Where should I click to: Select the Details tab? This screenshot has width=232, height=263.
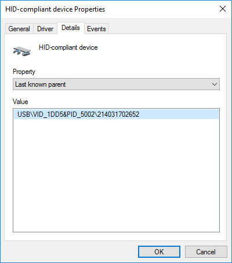pyautogui.click(x=71, y=28)
